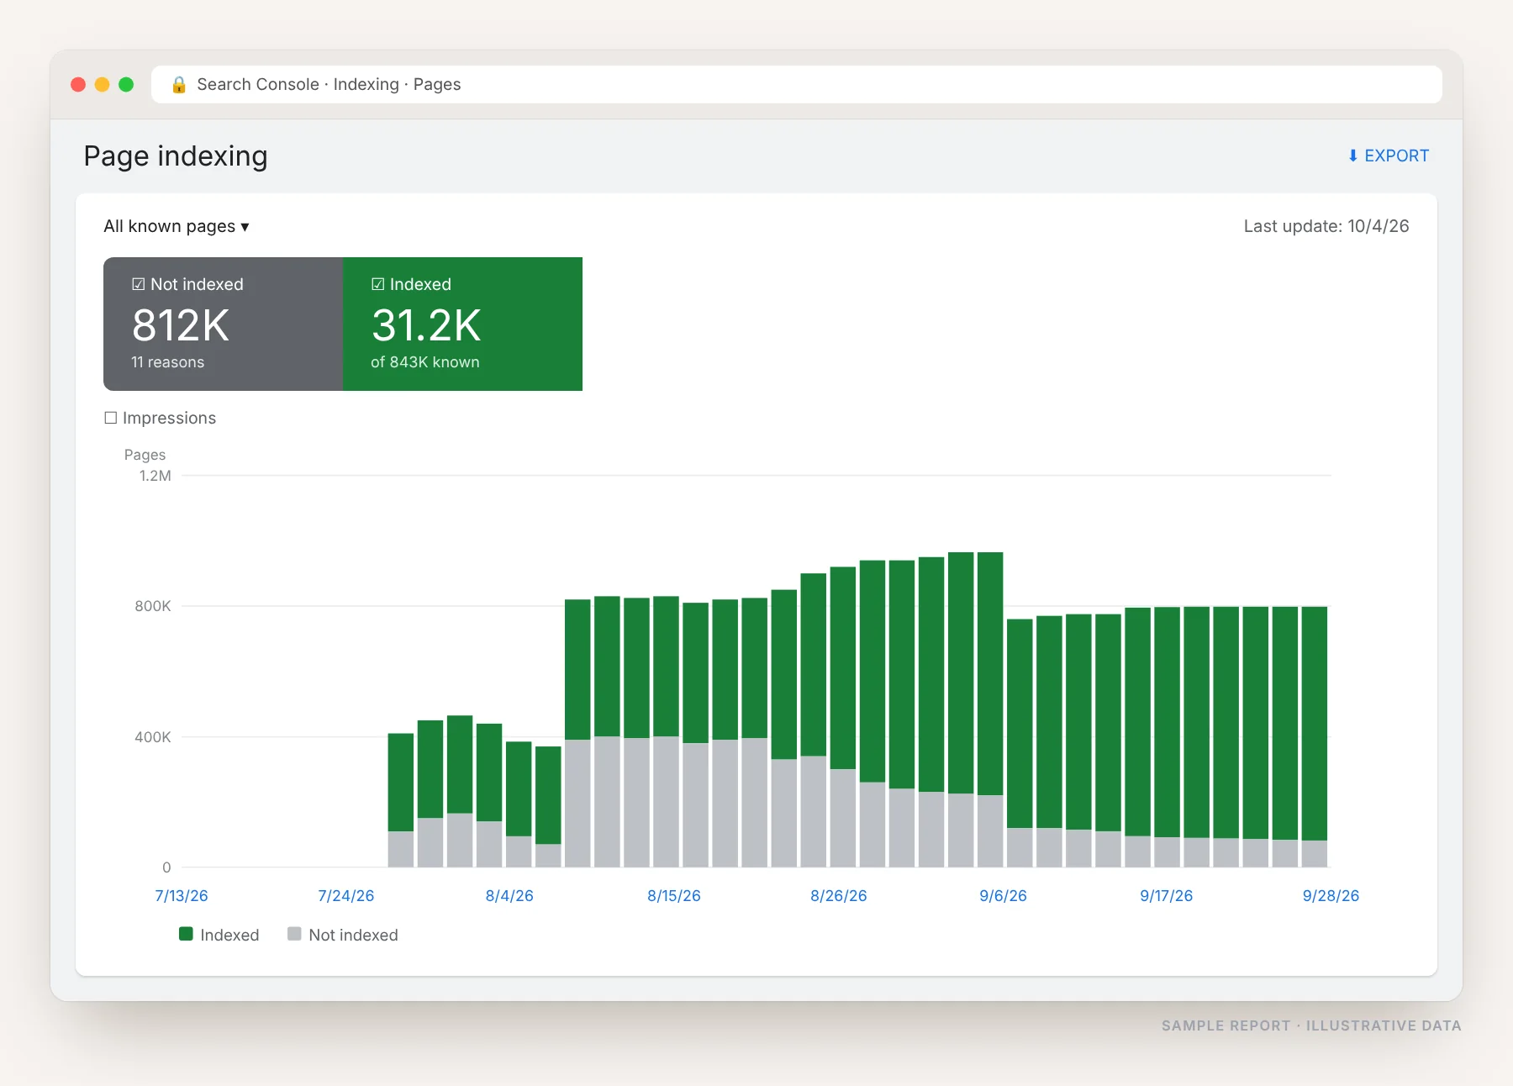Click the 'of 843K known' text
The height and width of the screenshot is (1086, 1513).
tap(425, 362)
